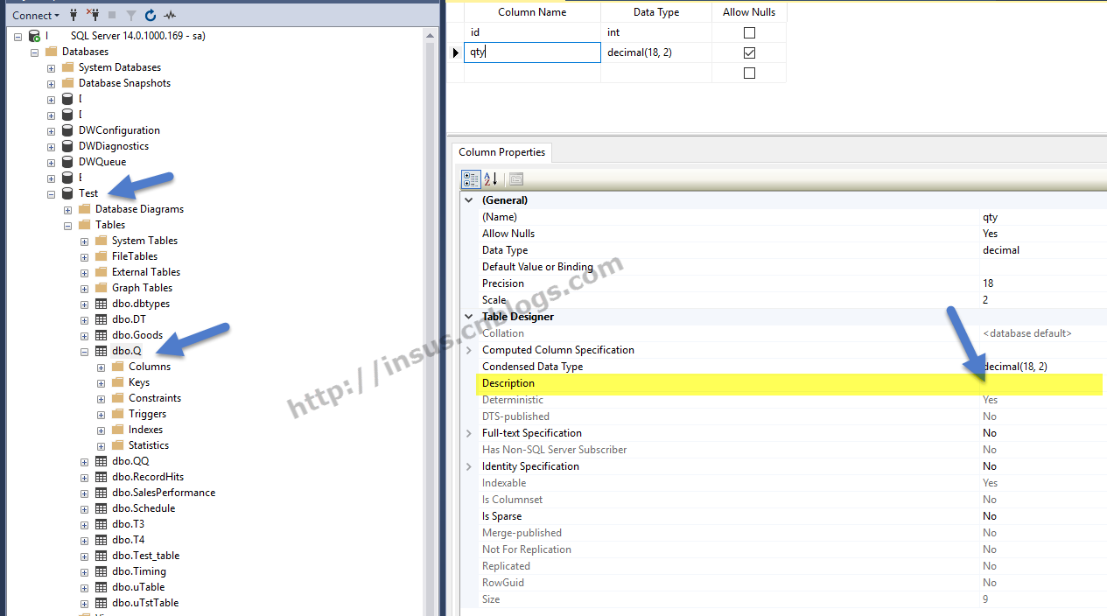Sort column properties alphabetically
The width and height of the screenshot is (1107, 616).
(490, 179)
